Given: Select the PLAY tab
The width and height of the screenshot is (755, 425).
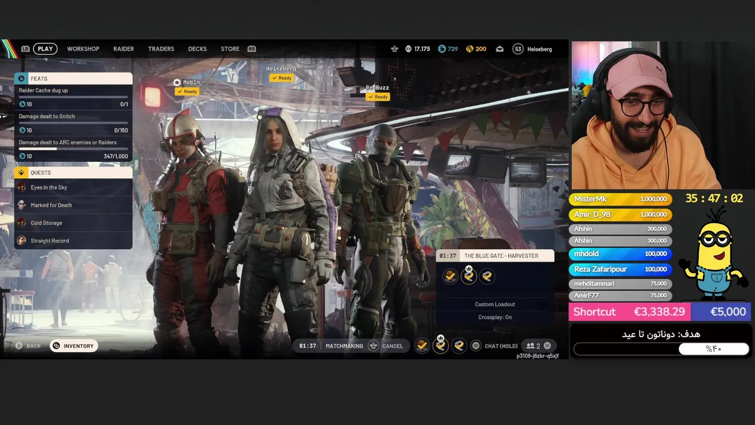Looking at the screenshot, I should coord(45,49).
